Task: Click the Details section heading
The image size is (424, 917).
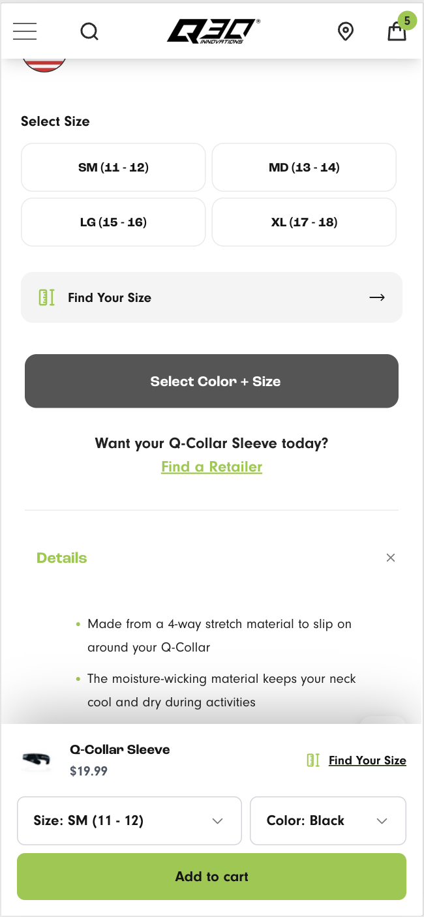Action: point(61,558)
